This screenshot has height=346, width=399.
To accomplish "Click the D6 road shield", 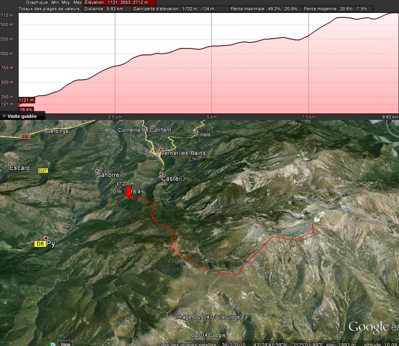I will click(40, 244).
